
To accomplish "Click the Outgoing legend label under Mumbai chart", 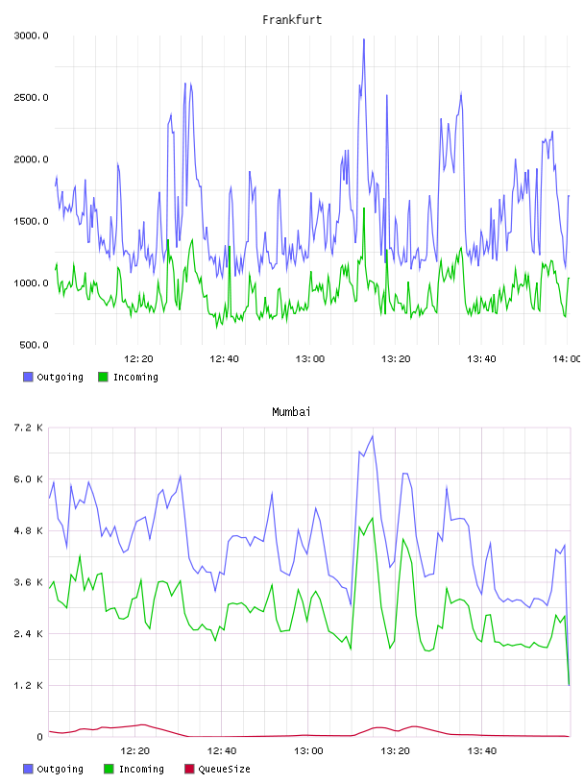I will [60, 769].
